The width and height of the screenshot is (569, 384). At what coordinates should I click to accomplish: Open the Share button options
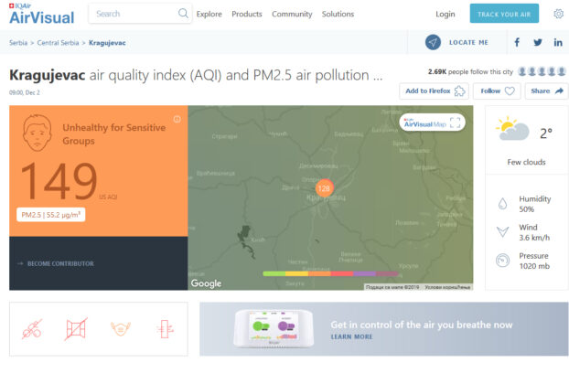(x=547, y=91)
